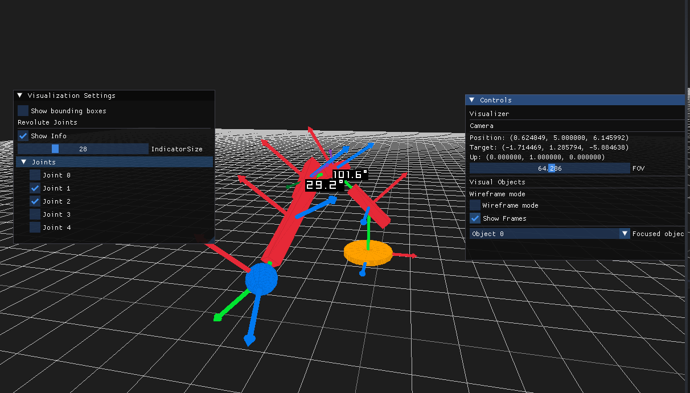
Task: Disable the Joint 2 checkbox
Action: [x=35, y=201]
